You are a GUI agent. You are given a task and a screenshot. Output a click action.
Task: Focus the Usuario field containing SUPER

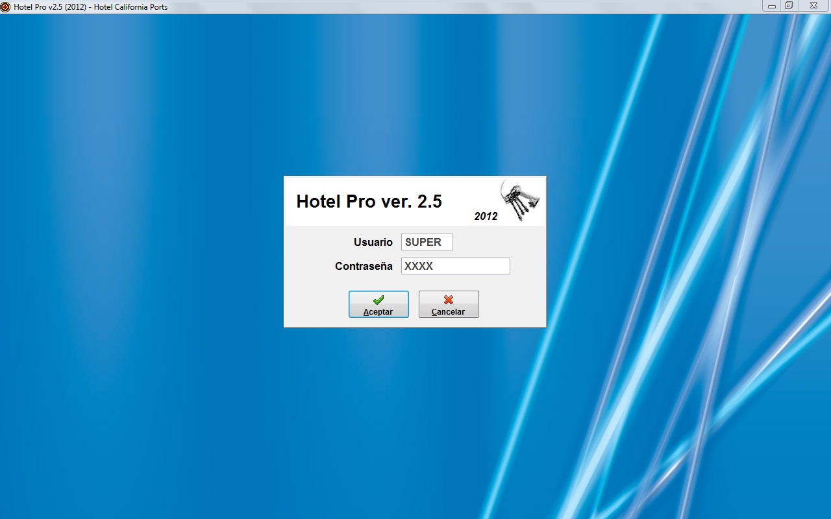[x=427, y=242]
